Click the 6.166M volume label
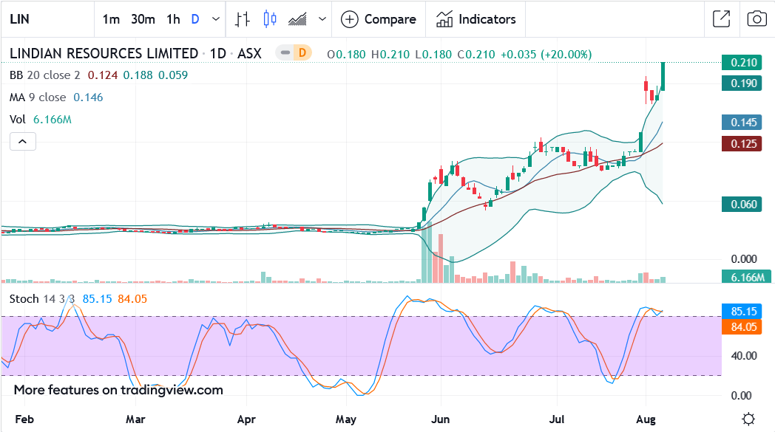The width and height of the screenshot is (775, 432). pos(746,277)
